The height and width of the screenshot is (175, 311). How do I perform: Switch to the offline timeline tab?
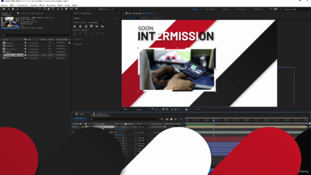point(82,114)
